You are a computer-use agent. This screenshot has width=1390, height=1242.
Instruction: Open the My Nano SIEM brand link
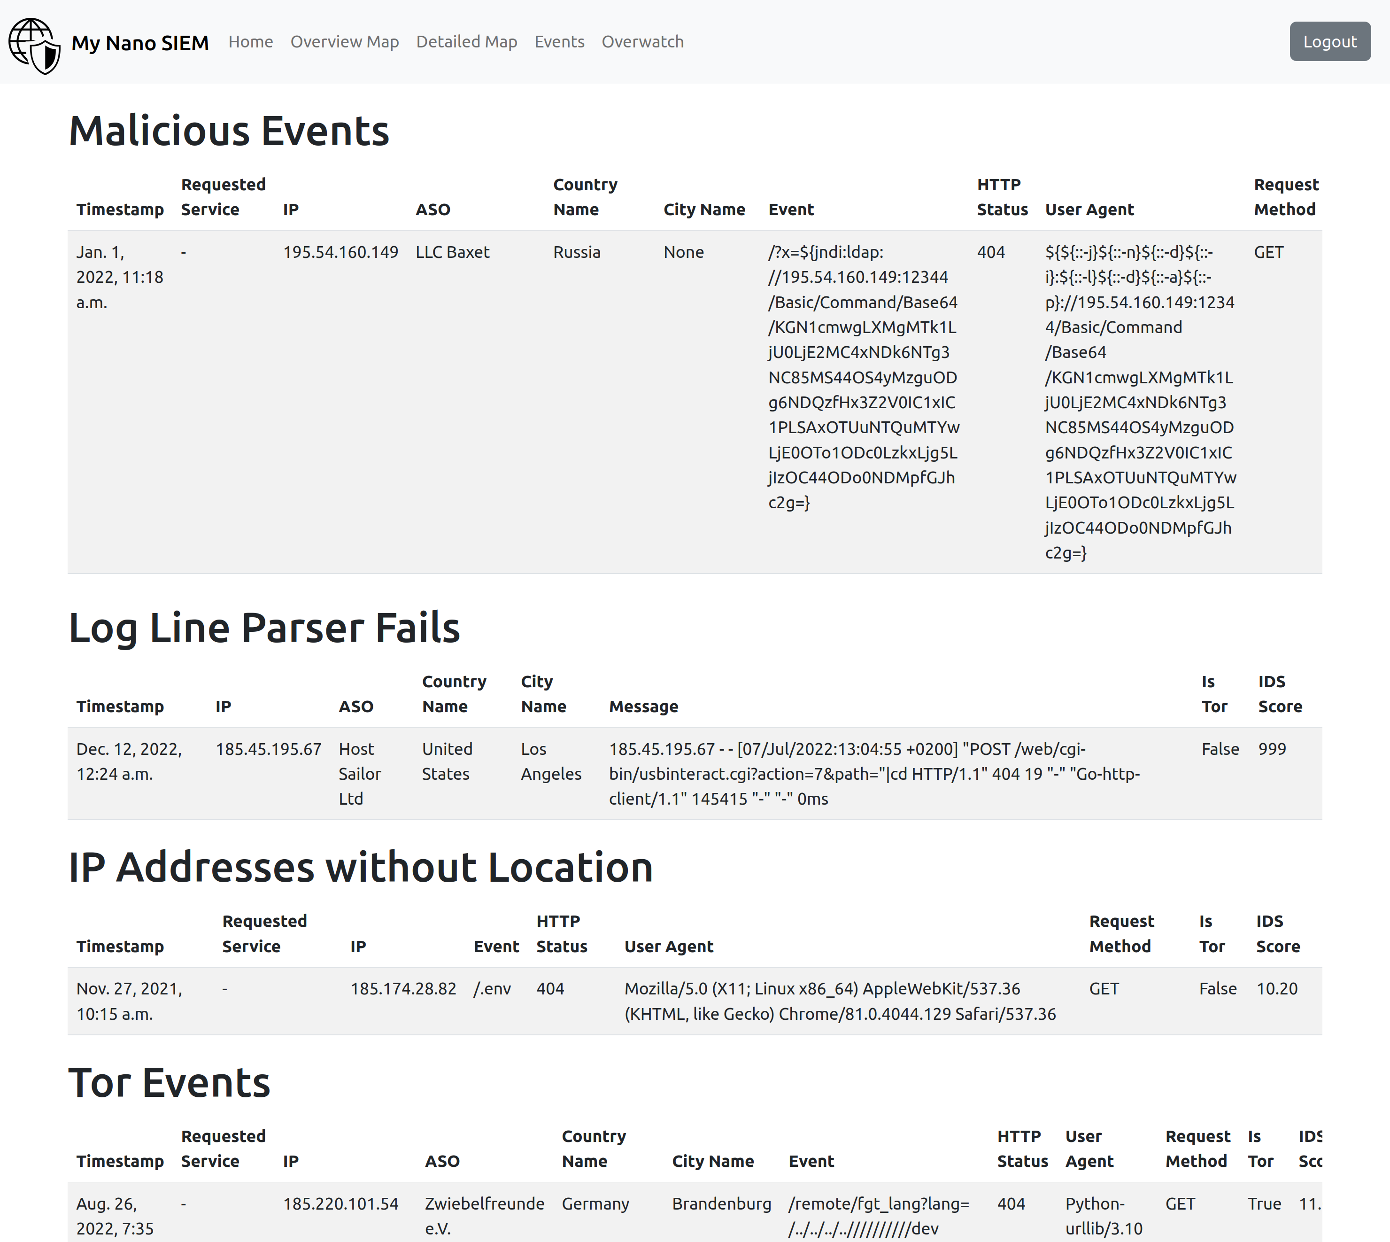(x=140, y=43)
